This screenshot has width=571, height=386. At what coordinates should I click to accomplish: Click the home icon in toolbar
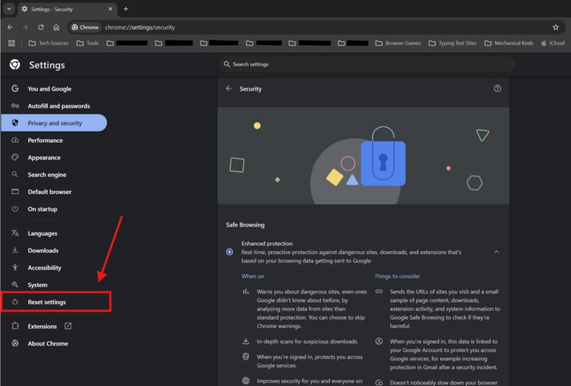point(56,27)
